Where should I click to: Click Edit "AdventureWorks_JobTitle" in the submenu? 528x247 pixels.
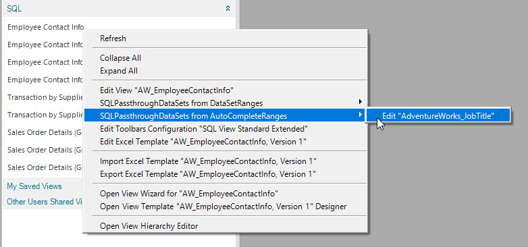point(438,116)
